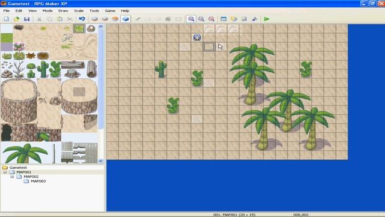Pick the fallen log tile in palette

[73, 64]
